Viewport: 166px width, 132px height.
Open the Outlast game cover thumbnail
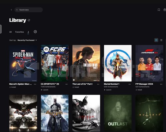[118, 113]
